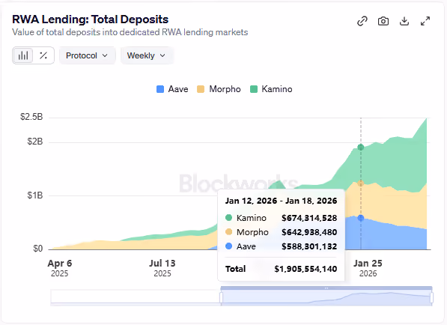
Task: Click the blue Aave legend swatch
Action: pos(160,89)
